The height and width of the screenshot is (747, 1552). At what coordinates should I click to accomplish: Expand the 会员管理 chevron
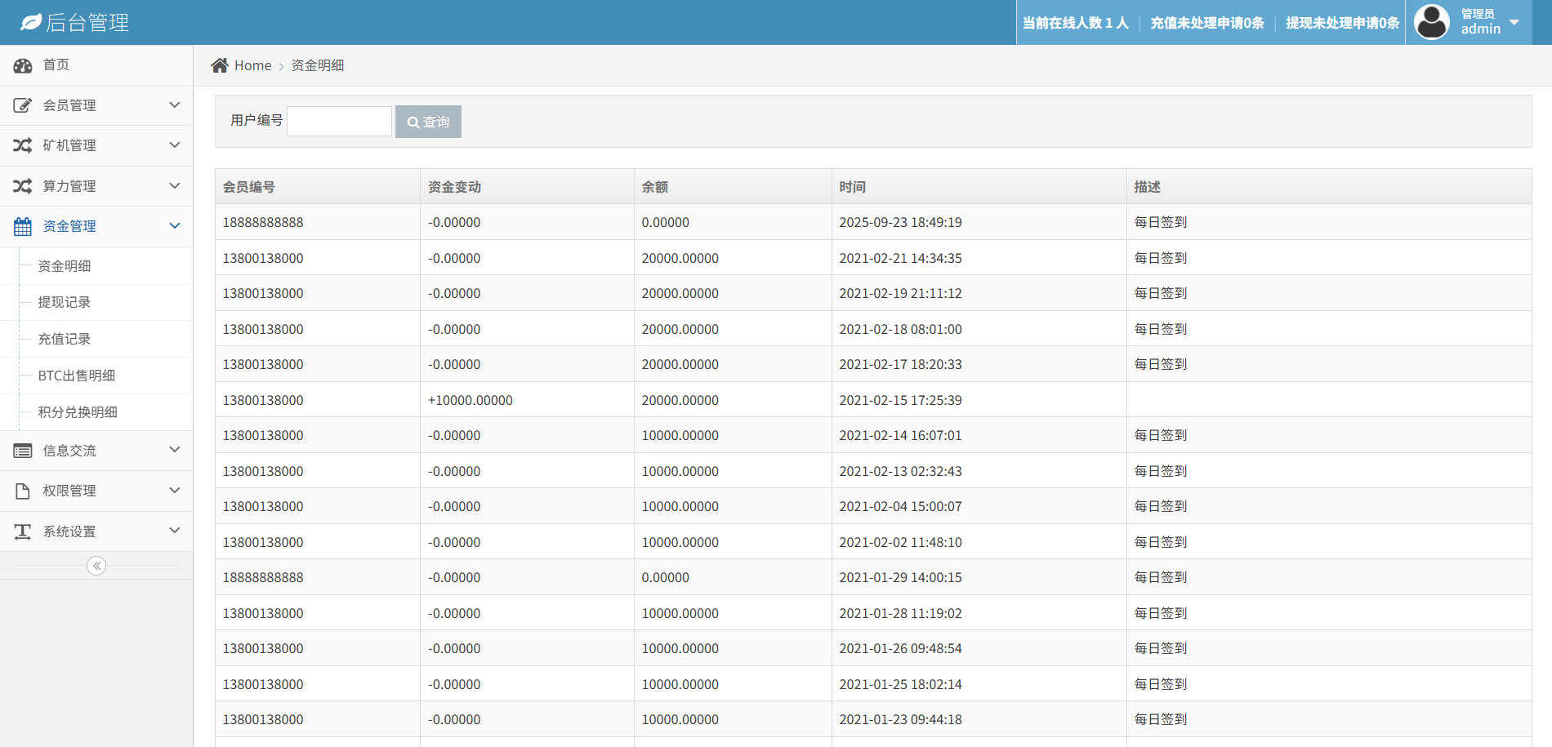[174, 104]
